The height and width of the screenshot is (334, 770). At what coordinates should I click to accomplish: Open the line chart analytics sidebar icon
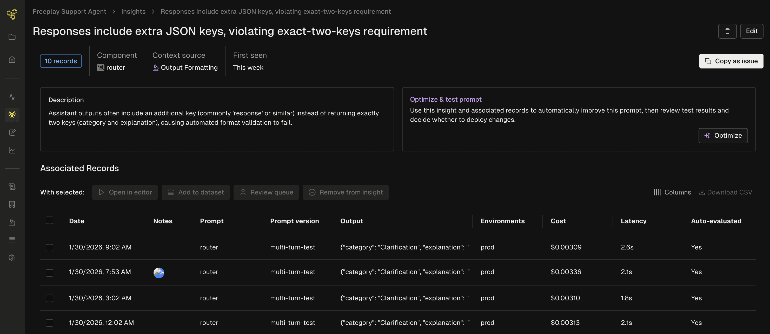12,150
